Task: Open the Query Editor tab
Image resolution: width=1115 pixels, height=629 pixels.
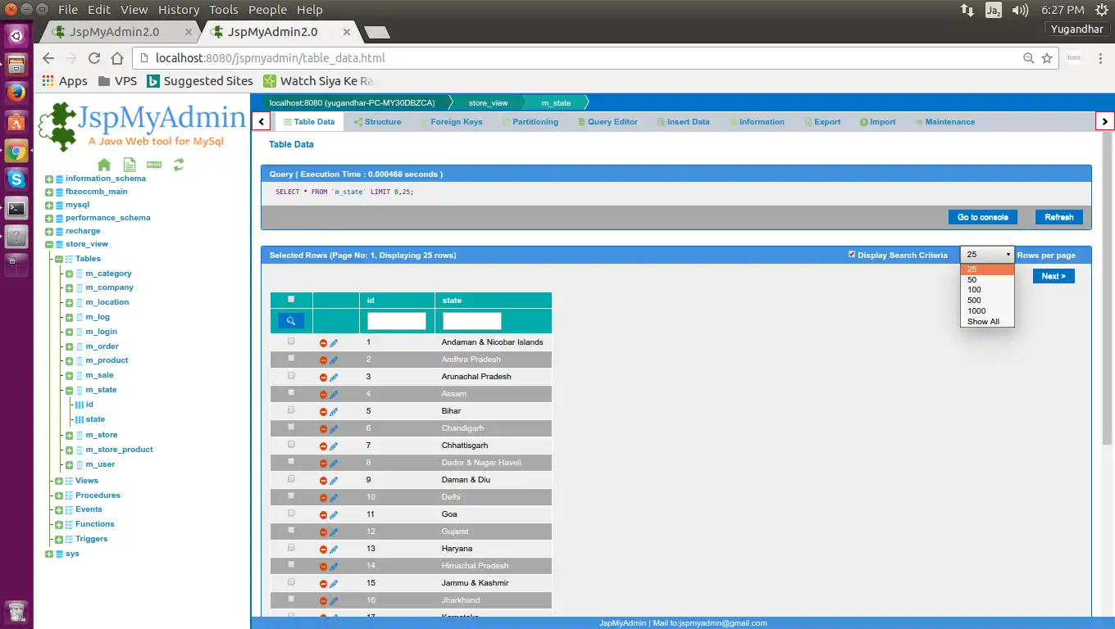Action: pyautogui.click(x=607, y=122)
